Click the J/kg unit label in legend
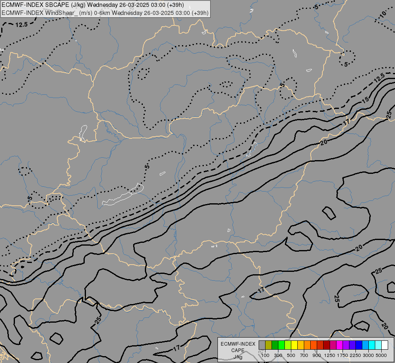Image resolution: width=395 pixels, height=363 pixels. (238, 357)
